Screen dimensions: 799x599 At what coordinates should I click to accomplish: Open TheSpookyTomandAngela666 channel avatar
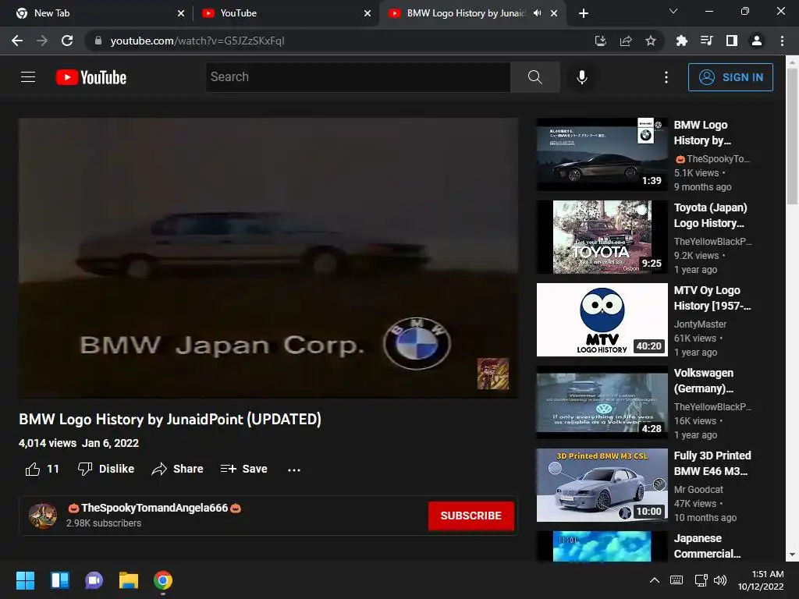click(x=43, y=516)
